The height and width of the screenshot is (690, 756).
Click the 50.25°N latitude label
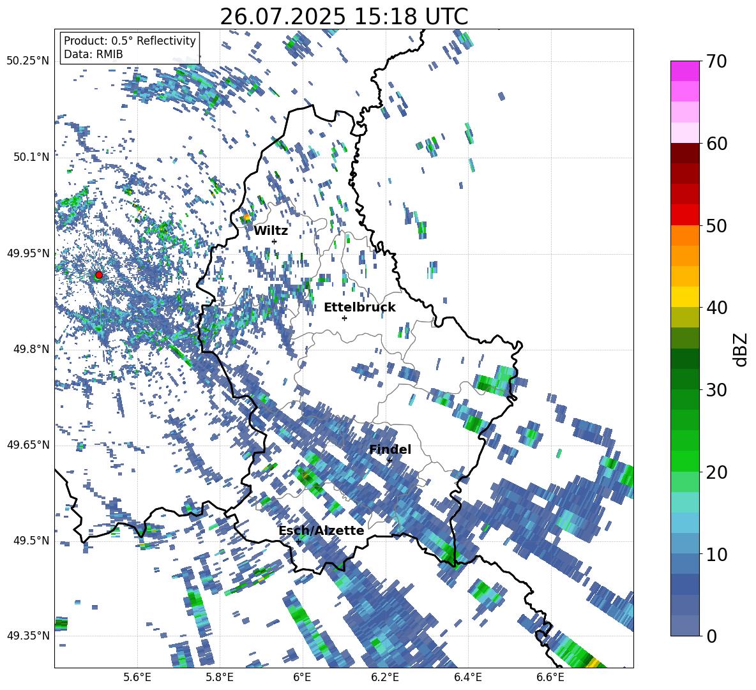(28, 61)
